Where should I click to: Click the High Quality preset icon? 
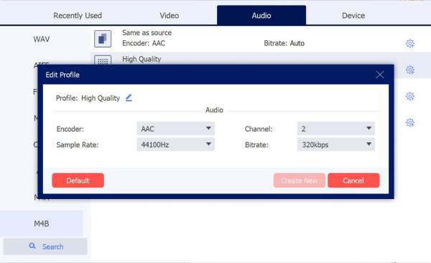[x=103, y=60]
